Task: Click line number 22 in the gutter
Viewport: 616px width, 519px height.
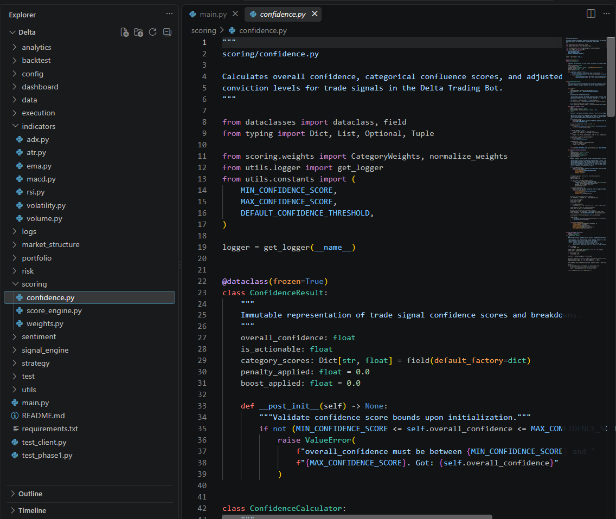Action: (x=202, y=282)
